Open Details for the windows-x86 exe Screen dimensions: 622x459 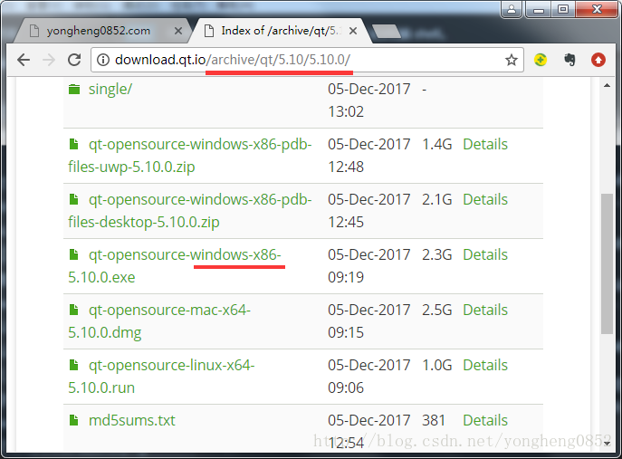(x=485, y=254)
